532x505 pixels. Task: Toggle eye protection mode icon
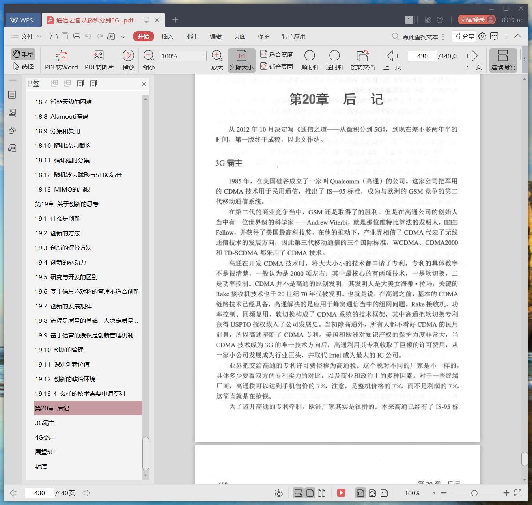pyautogui.click(x=279, y=493)
